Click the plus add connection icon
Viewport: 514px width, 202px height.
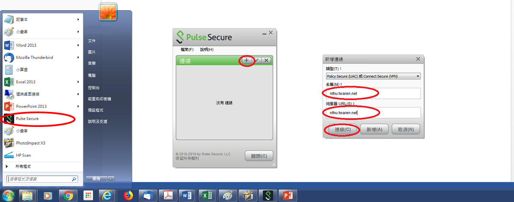point(247,60)
